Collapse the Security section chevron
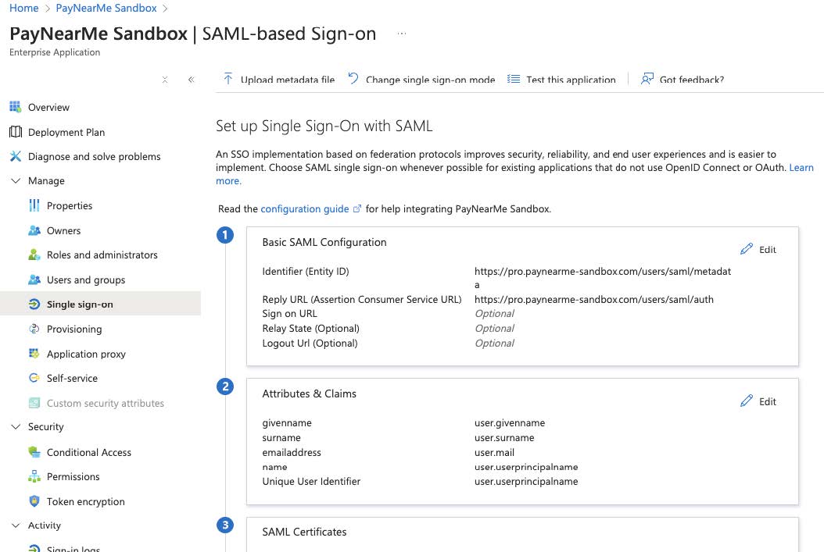824x552 pixels. point(16,427)
